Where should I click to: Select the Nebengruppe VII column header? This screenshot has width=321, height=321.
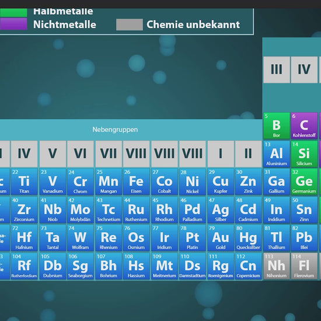[109, 153]
